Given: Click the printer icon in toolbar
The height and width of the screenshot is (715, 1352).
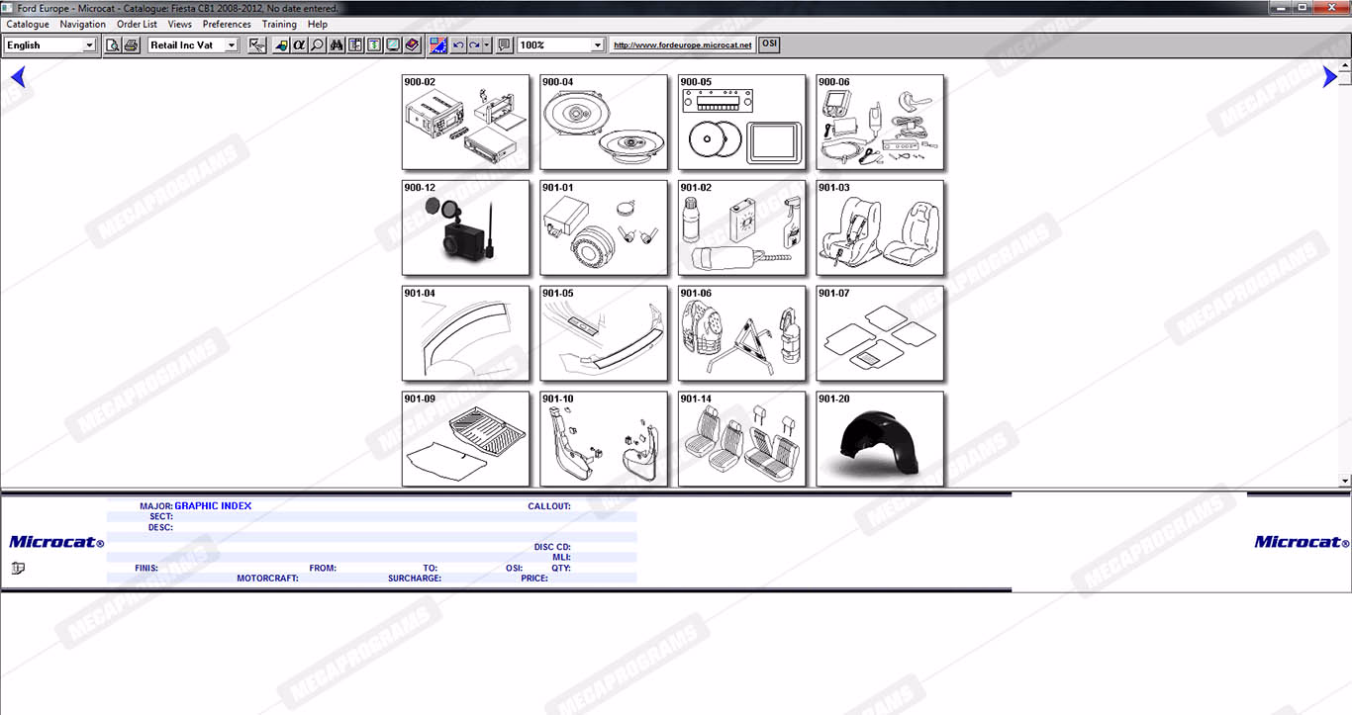Looking at the screenshot, I should point(130,45).
